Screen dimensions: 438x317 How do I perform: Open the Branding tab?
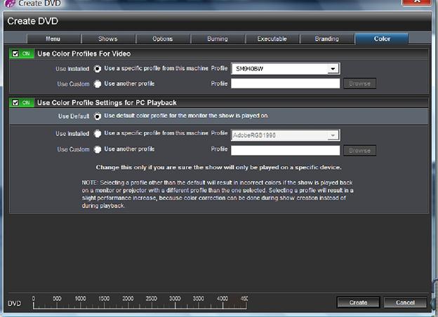327,39
